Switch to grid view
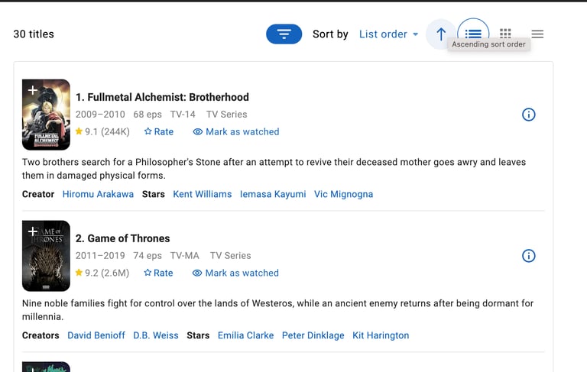This screenshot has height=372, width=587. (505, 34)
